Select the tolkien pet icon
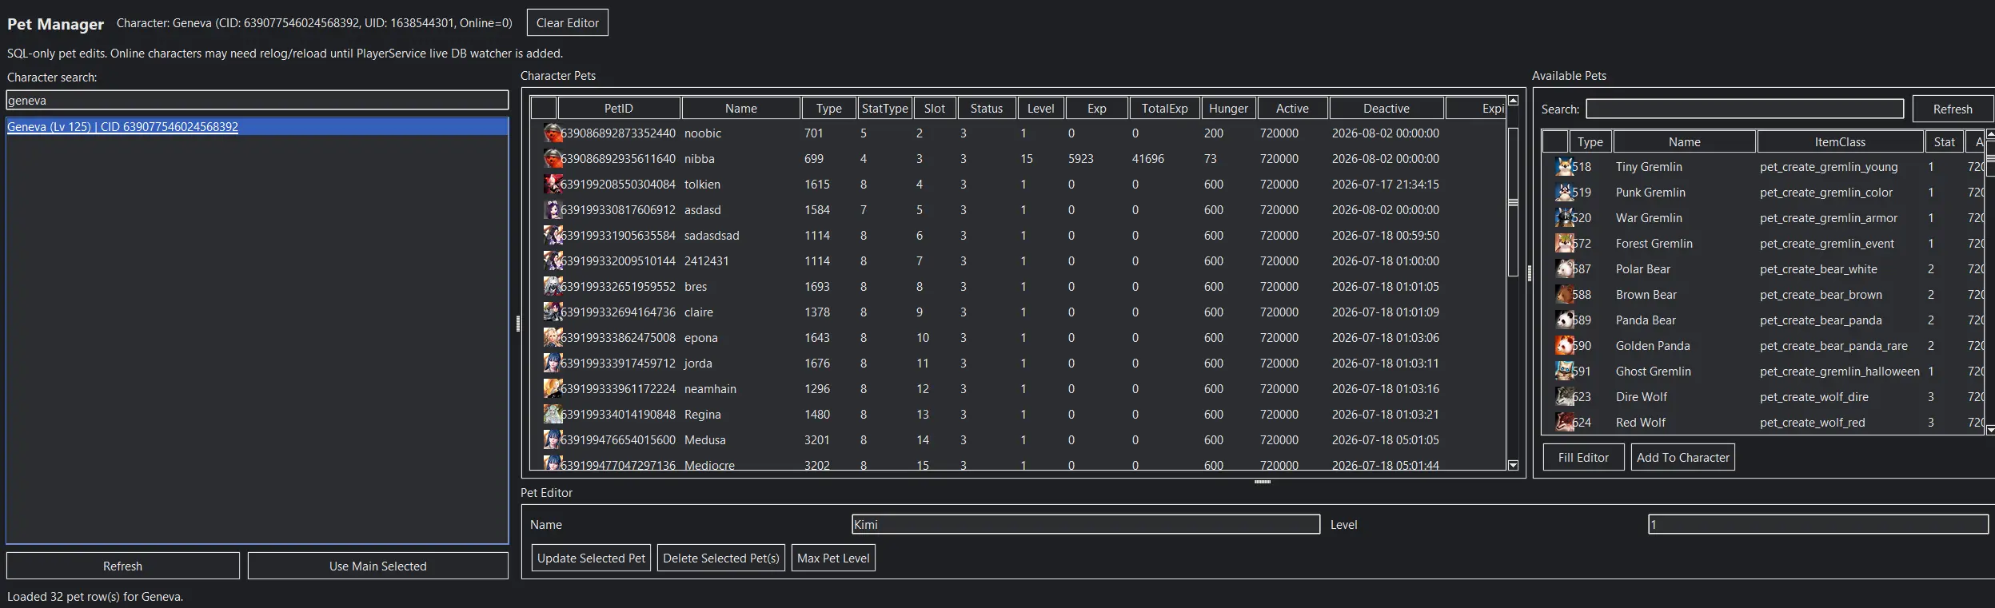The image size is (1995, 608). click(x=552, y=185)
